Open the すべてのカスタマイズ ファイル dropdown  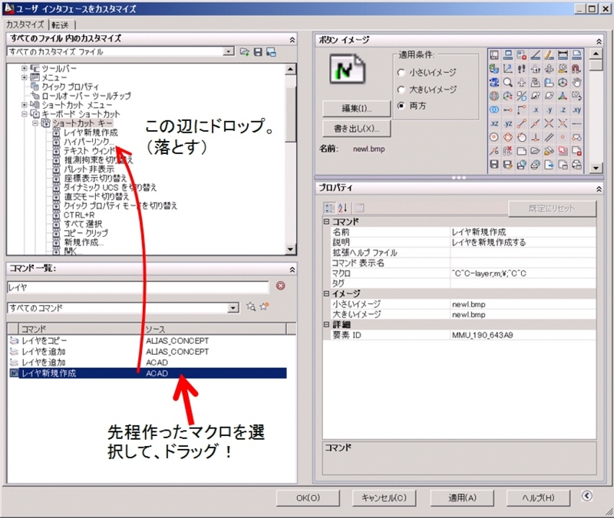coord(228,51)
